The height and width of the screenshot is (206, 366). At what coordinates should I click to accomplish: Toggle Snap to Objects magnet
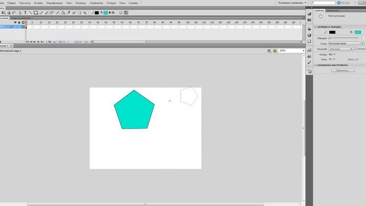click(126, 13)
